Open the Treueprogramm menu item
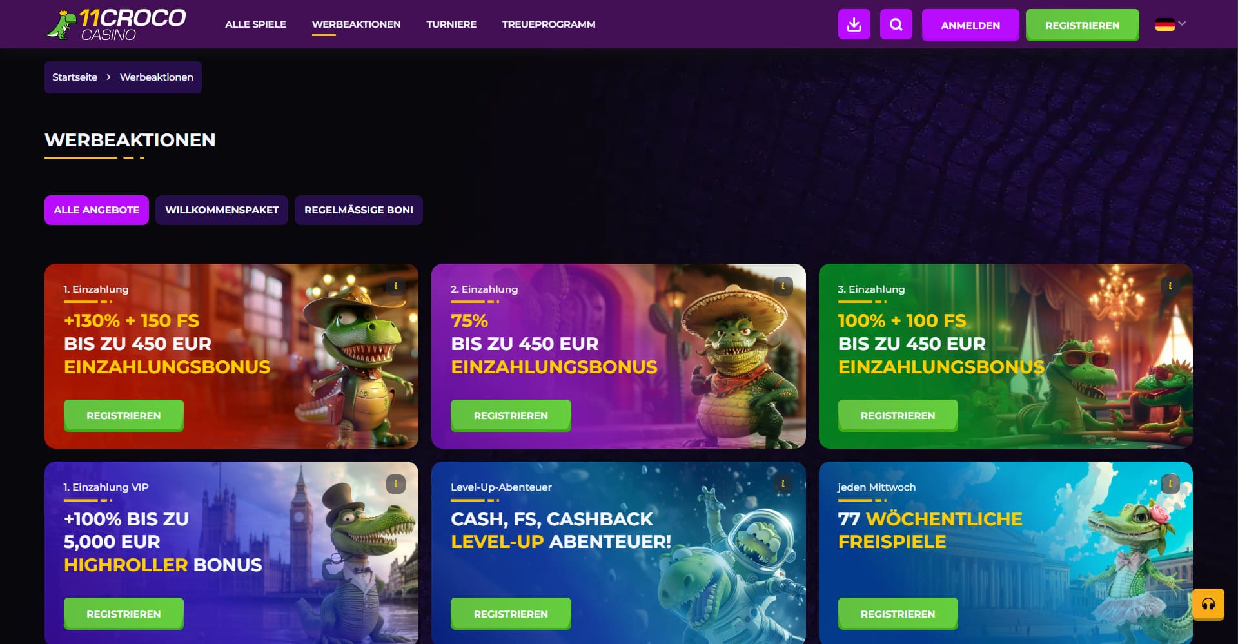The image size is (1238, 644). pyautogui.click(x=549, y=24)
